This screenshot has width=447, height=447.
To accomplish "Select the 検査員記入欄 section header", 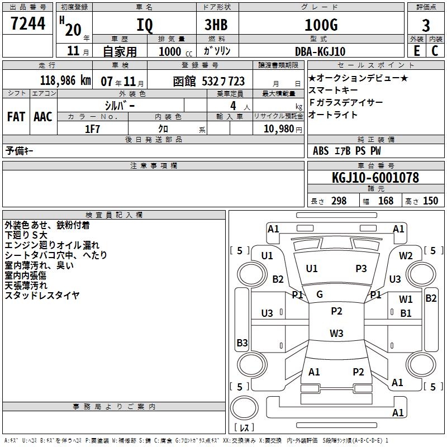I will coord(114,215).
